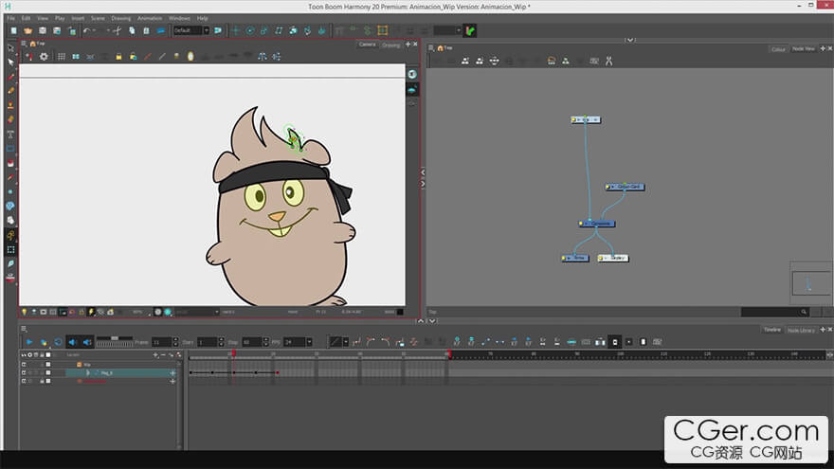Click the Frame number input field
Image resolution: width=834 pixels, height=469 pixels.
click(162, 342)
